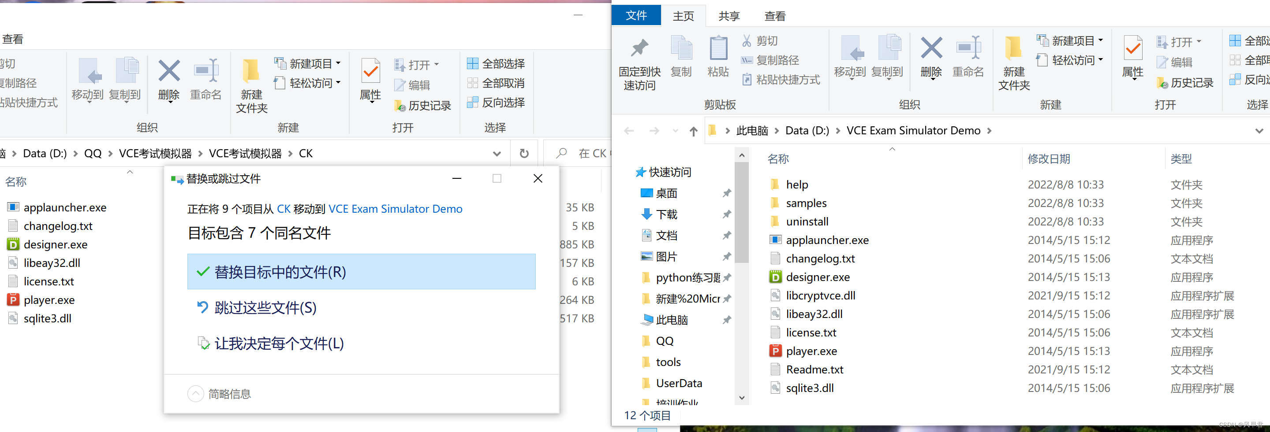Image resolution: width=1270 pixels, height=432 pixels.
Task: Click Paste shortcut (粘贴快捷方式) in right window
Action: pyautogui.click(x=781, y=79)
